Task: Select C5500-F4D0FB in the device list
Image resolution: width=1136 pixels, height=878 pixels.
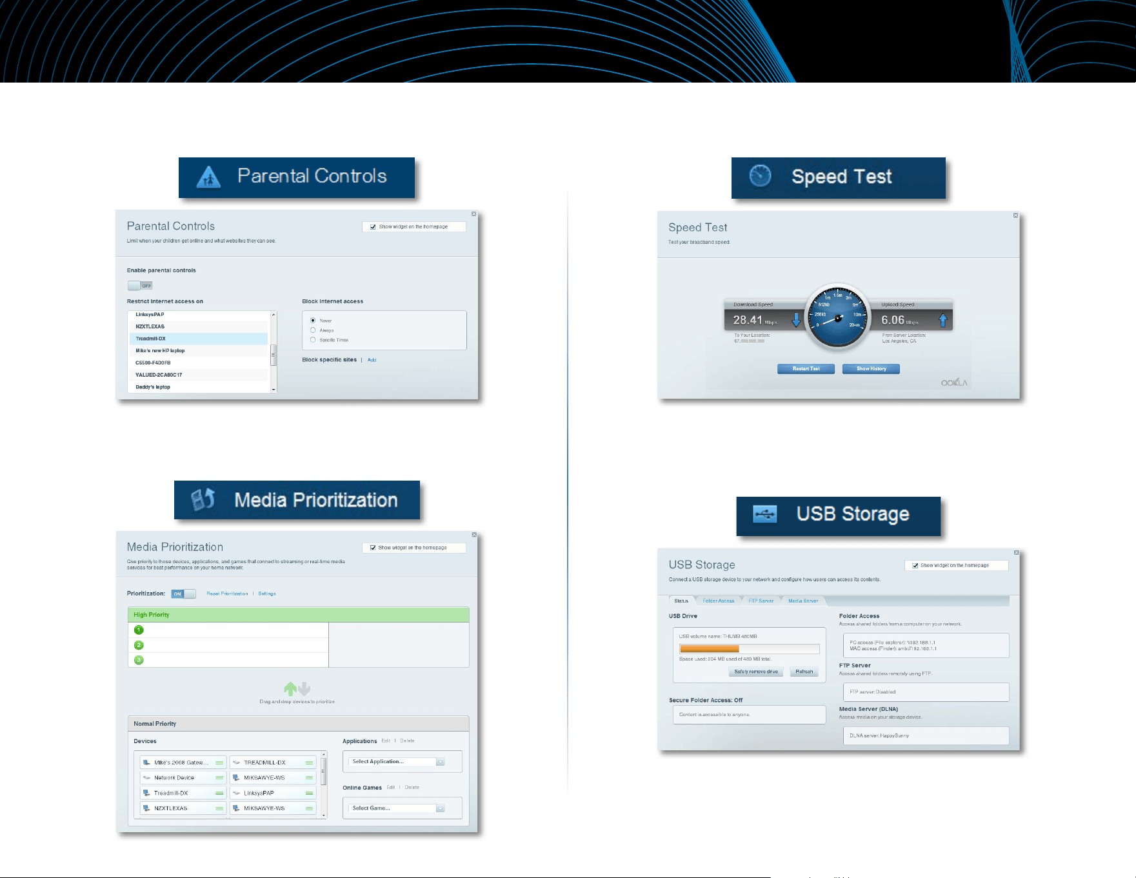Action: (x=199, y=363)
